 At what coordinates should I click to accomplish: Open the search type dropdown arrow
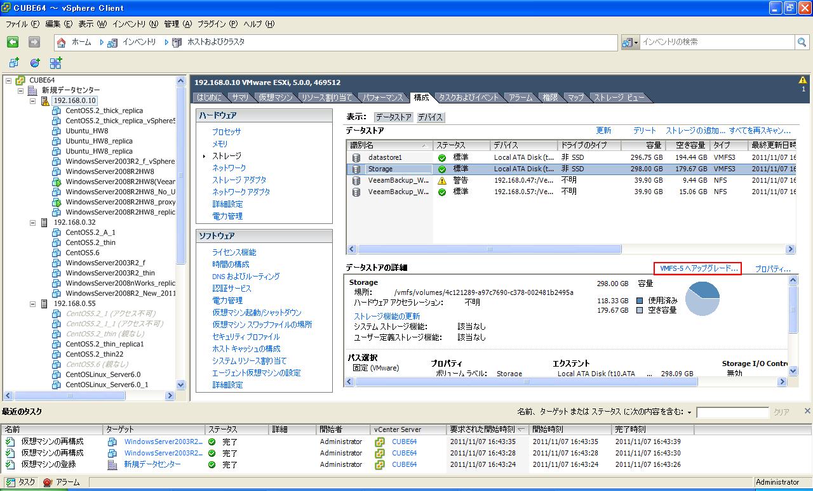(636, 43)
